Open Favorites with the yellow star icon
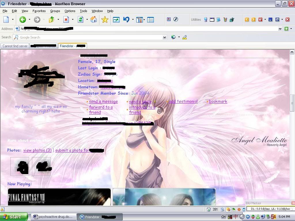Viewport: 295px width, 221px height. tap(105, 19)
